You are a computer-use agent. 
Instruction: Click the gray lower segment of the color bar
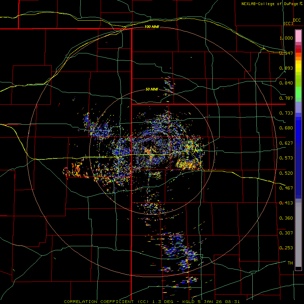tap(298, 235)
